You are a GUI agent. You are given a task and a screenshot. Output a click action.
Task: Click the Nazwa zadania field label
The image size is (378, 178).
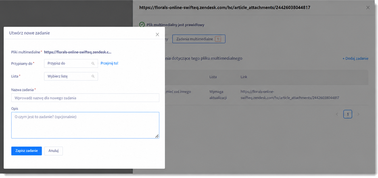23,90
